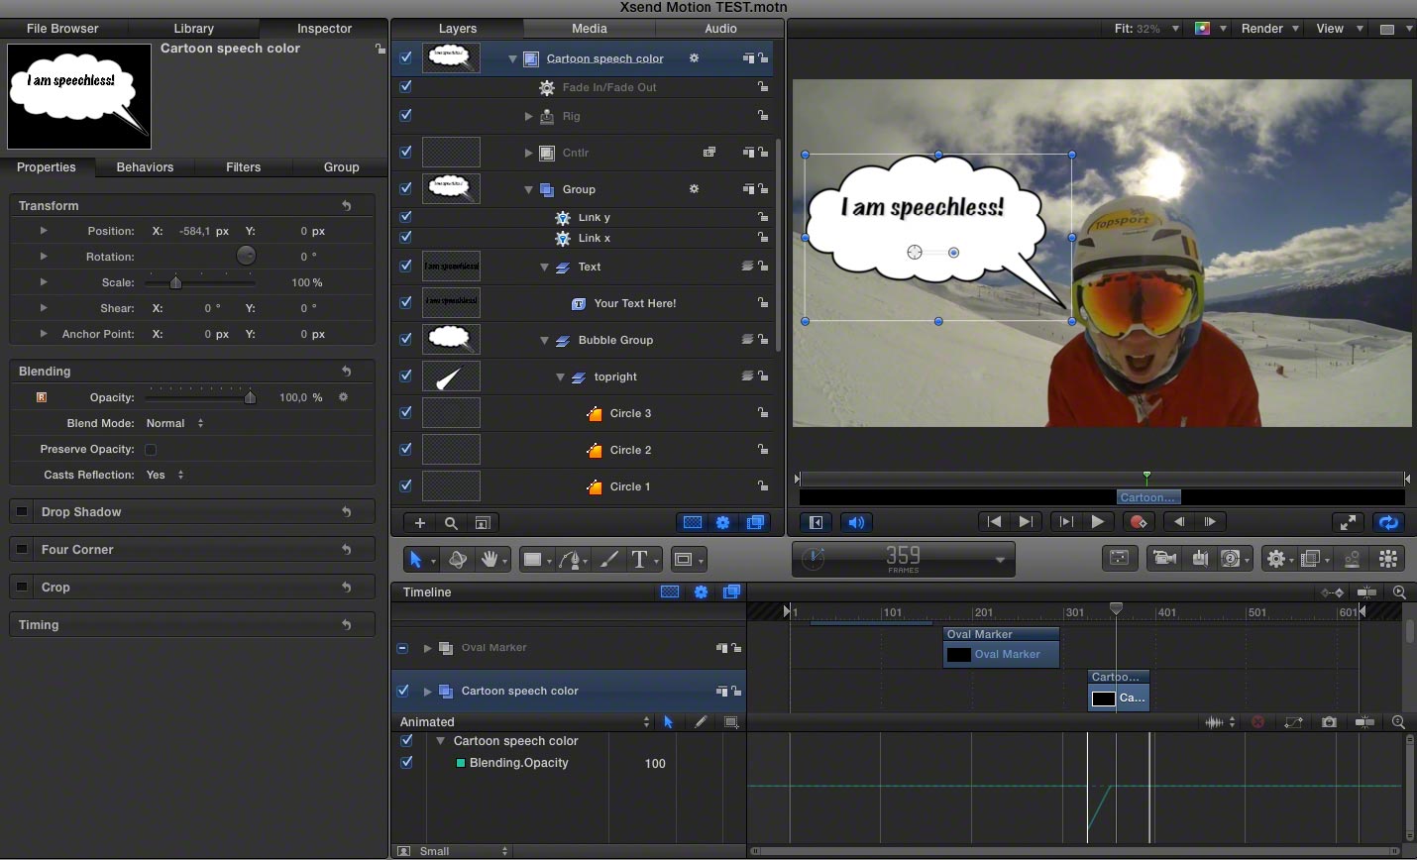The width and height of the screenshot is (1417, 860).
Task: Add a new layer with plus button
Action: tap(420, 523)
